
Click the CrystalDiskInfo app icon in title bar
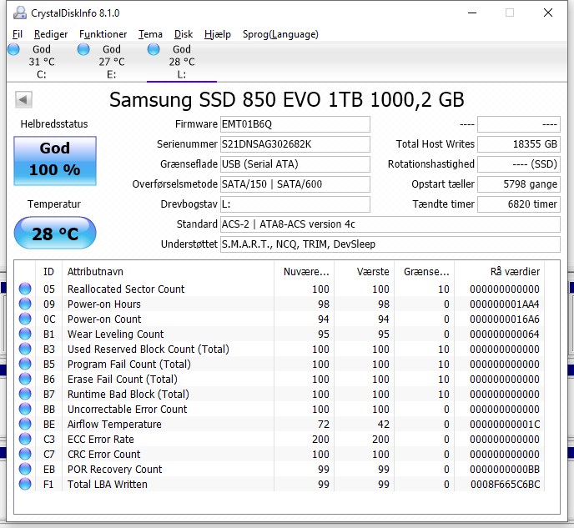[x=20, y=13]
